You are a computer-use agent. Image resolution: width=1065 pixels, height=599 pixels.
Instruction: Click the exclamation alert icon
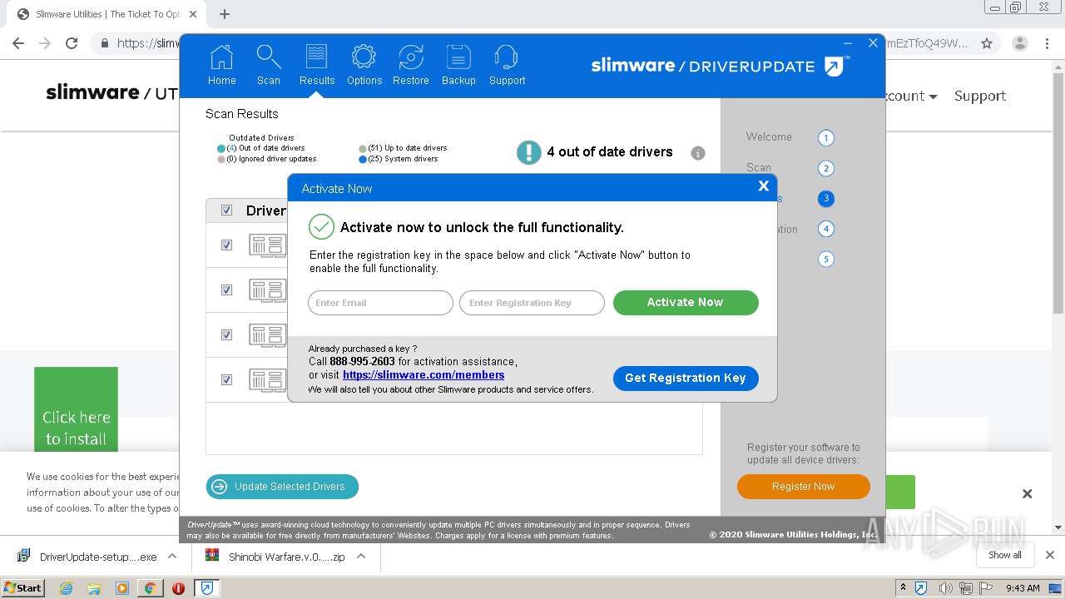(x=528, y=152)
